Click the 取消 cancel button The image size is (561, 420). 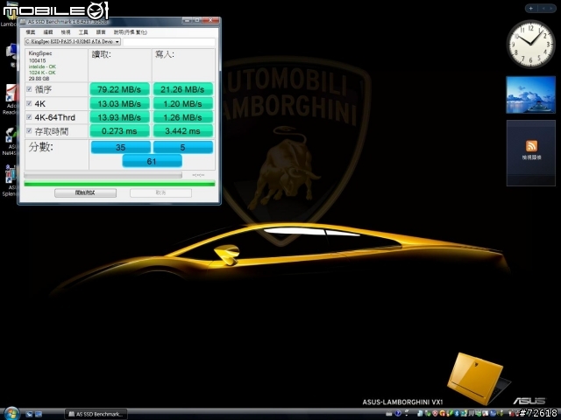tap(160, 192)
